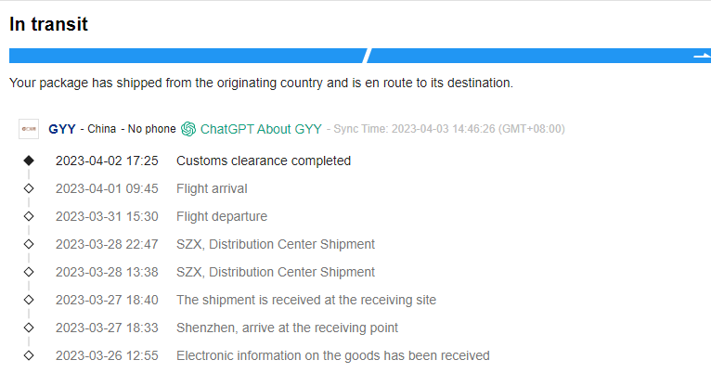Click the diamond marker for Shenzhen arrival event

pyautogui.click(x=29, y=328)
